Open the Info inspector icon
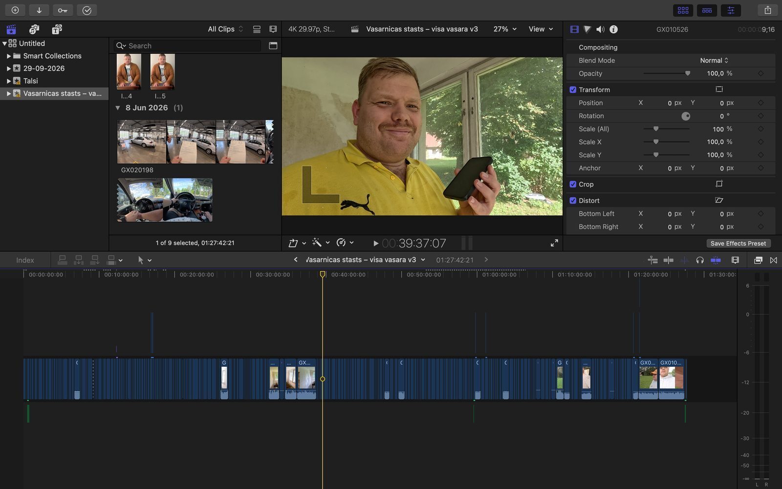The width and height of the screenshot is (782, 489). click(x=613, y=29)
